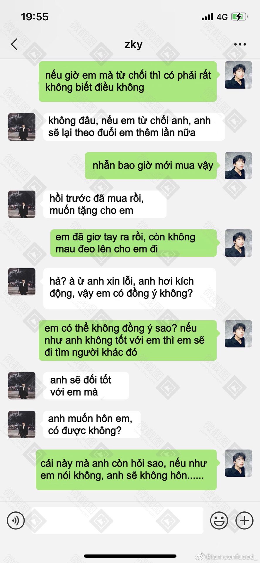Tap the message text input field
Screen dimensions: 260x563
[117, 520]
